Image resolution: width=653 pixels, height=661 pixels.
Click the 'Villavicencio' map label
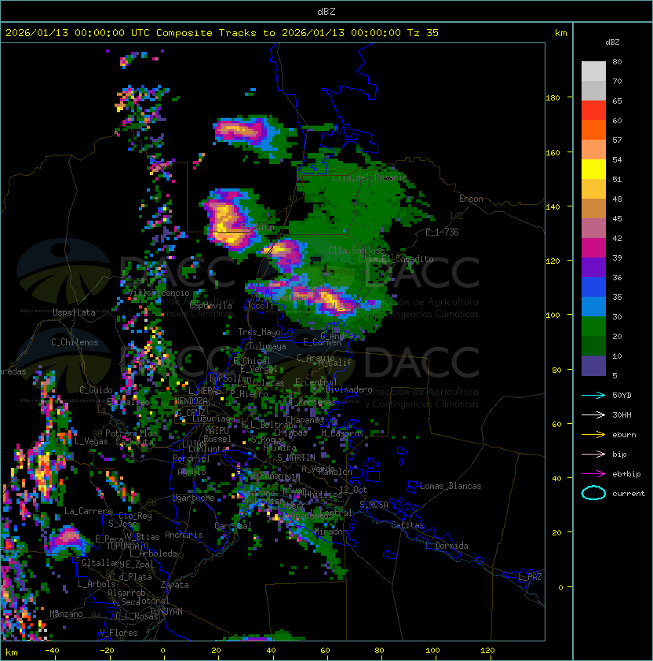(159, 293)
